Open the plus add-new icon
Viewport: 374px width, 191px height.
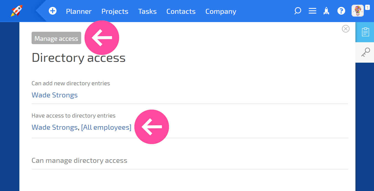click(53, 11)
